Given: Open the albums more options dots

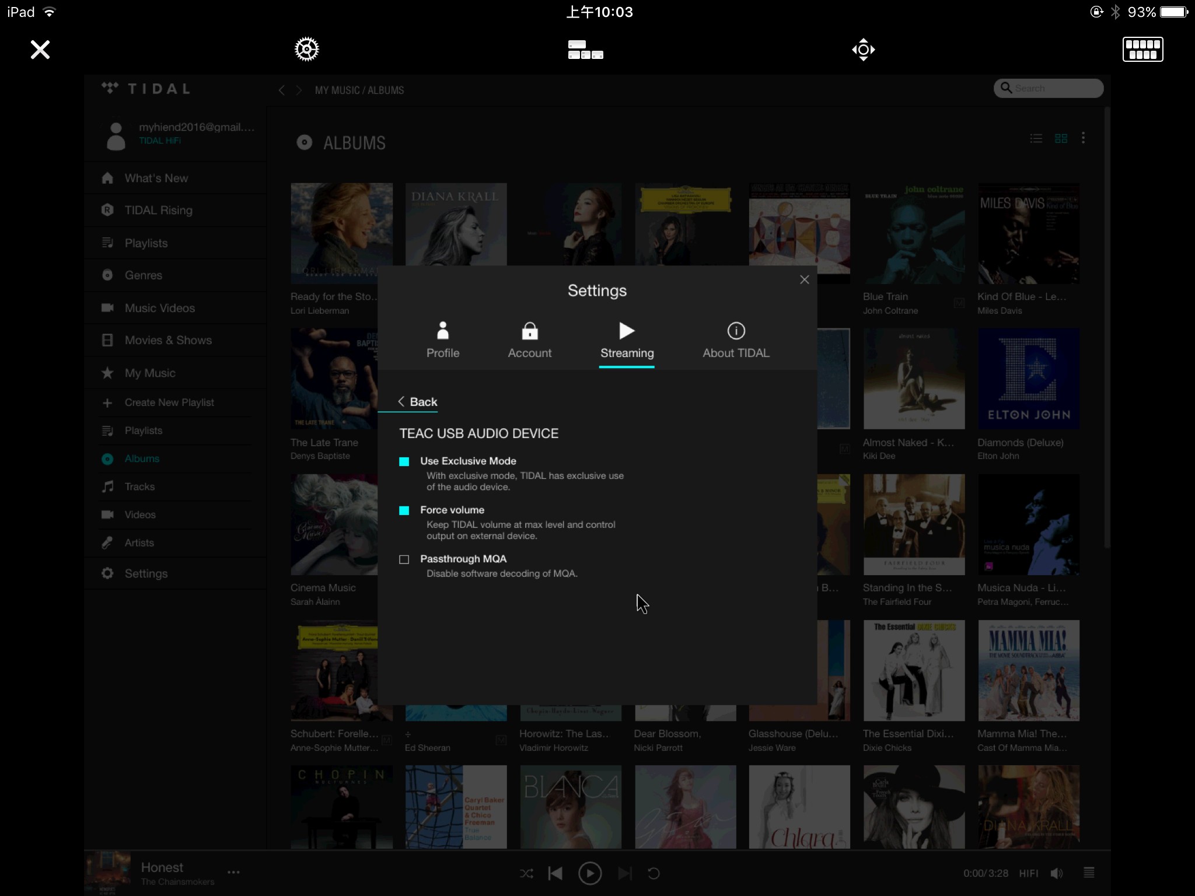Looking at the screenshot, I should [x=1083, y=138].
